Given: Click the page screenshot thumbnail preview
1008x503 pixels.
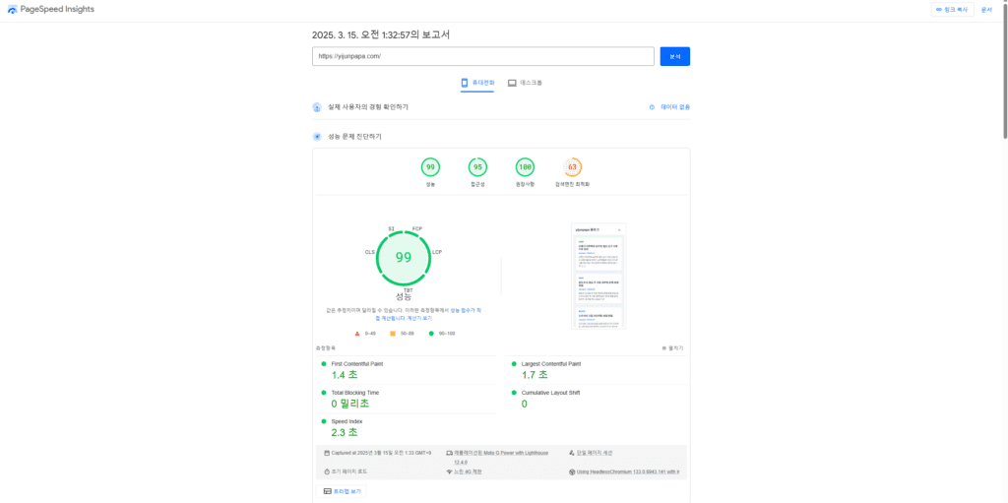Looking at the screenshot, I should point(598,277).
